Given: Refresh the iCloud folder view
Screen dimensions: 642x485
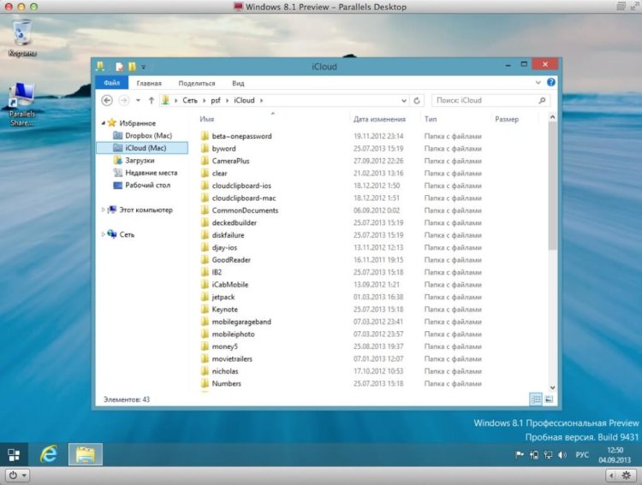Looking at the screenshot, I should pyautogui.click(x=417, y=100).
